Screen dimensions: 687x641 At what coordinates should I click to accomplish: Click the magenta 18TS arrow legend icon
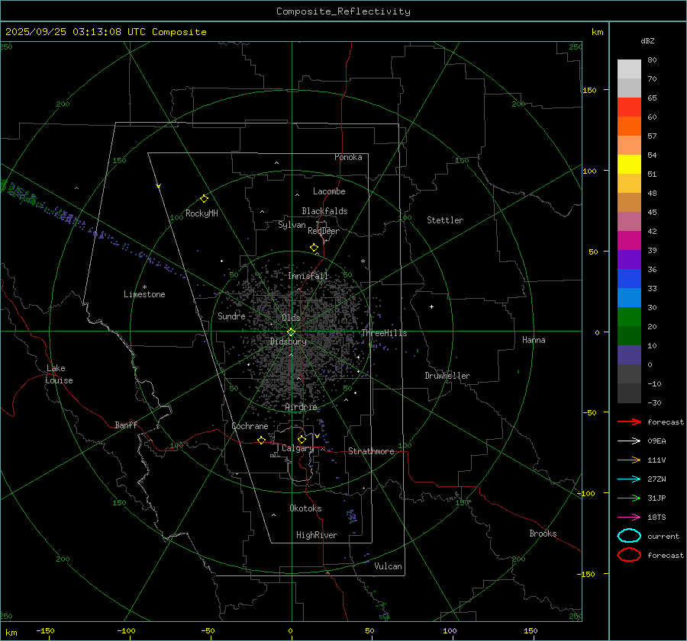point(629,517)
